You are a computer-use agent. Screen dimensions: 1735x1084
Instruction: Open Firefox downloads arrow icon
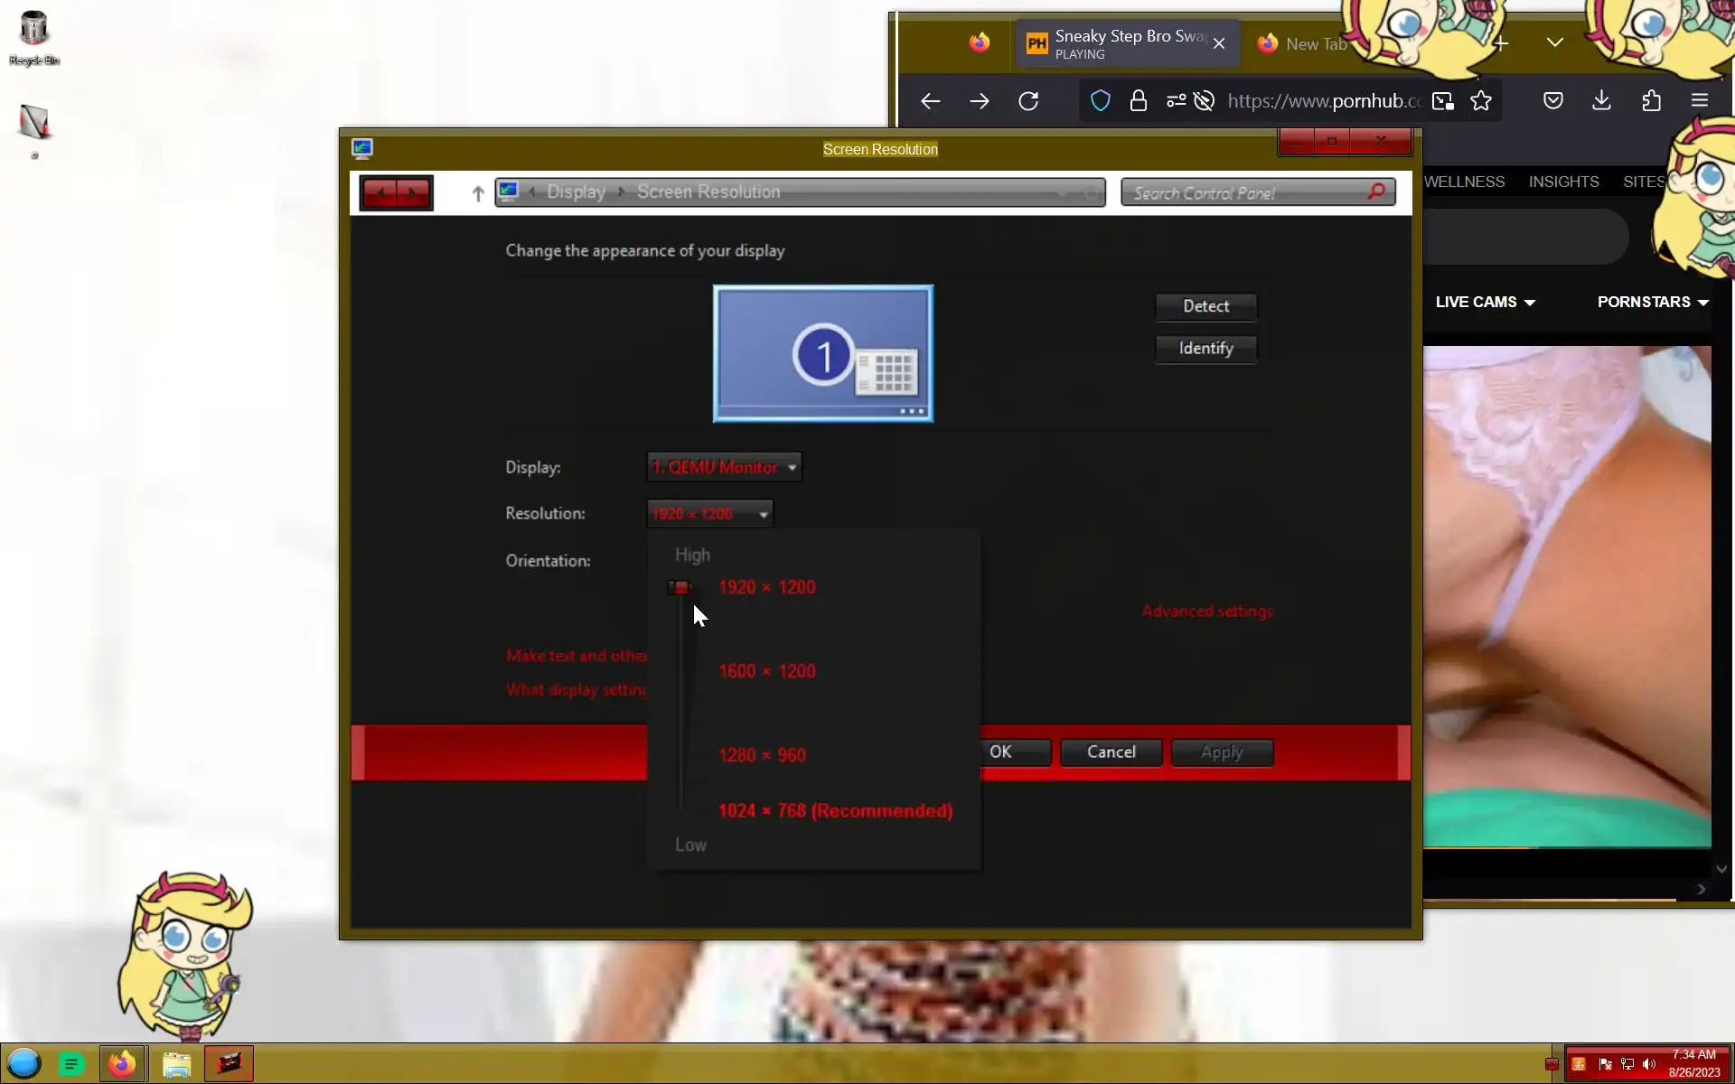[1601, 101]
